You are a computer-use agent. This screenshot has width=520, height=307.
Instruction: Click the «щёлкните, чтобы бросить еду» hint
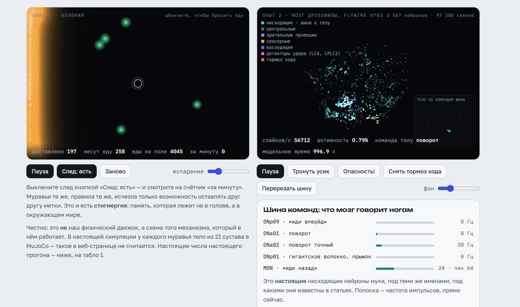point(204,15)
